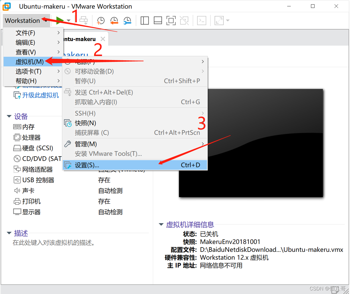Show or hide the library sidebar icon
Image resolution: width=350 pixels, height=294 pixels.
145,21
